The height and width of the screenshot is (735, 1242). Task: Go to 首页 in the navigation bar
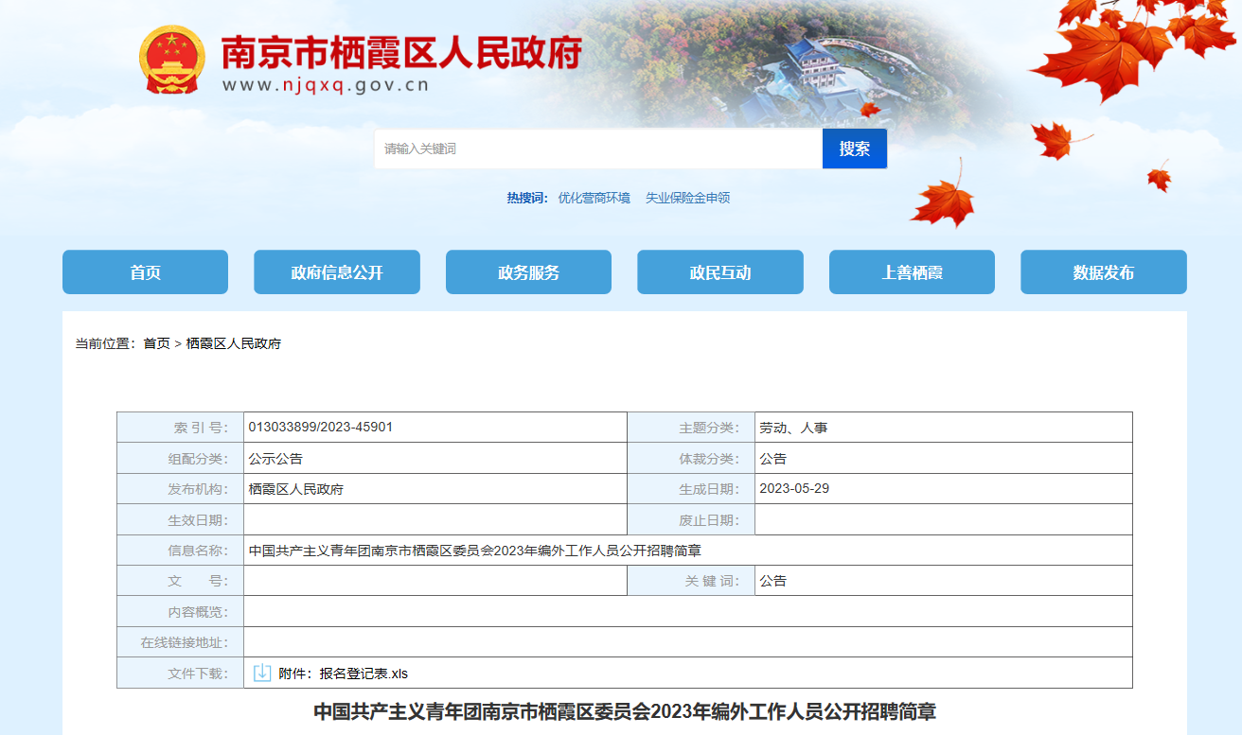pyautogui.click(x=145, y=272)
